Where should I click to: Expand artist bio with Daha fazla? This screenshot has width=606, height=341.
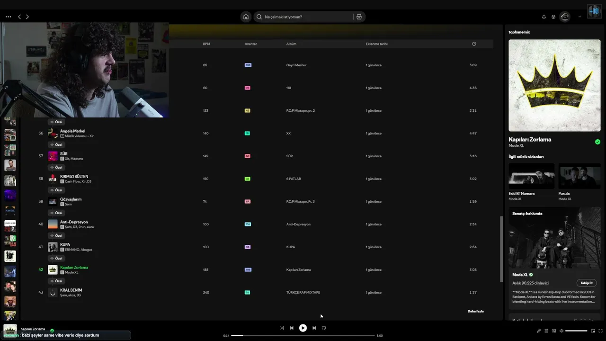(x=475, y=311)
